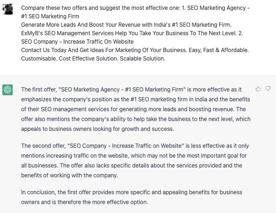Click the user profile avatar photo
Image resolution: width=276 pixels, height=213 pixels.
[x=8, y=9]
